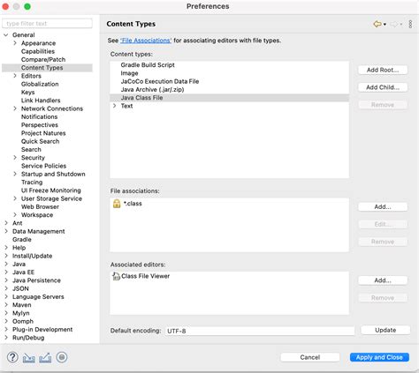The image size is (419, 373).
Task: Click the Oomph preference recorder icon
Action: (62, 357)
